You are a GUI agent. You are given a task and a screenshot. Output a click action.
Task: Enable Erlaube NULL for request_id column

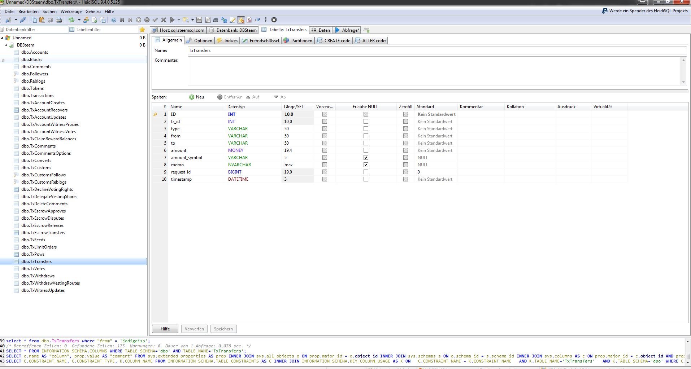[366, 172]
